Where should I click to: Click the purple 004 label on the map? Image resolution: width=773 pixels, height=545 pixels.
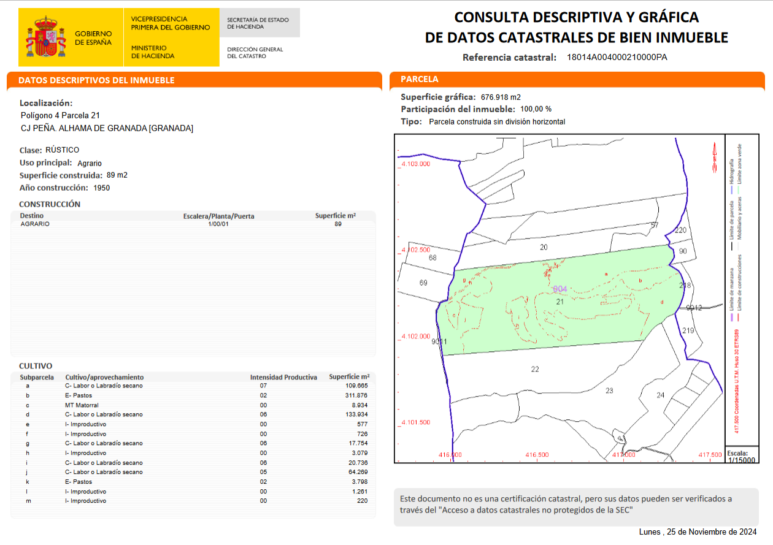click(x=560, y=289)
